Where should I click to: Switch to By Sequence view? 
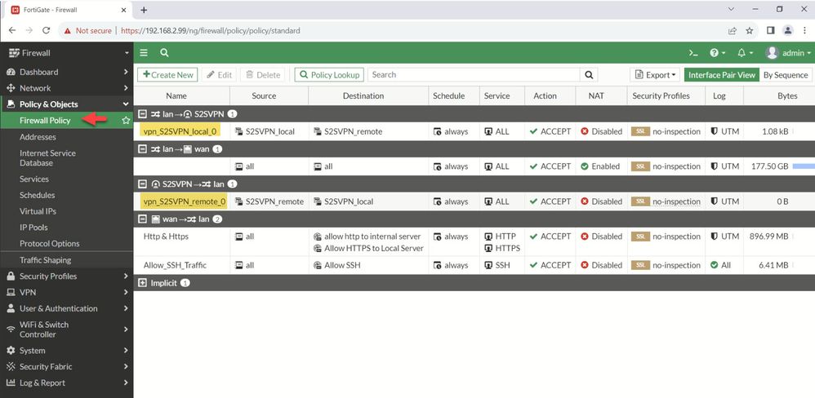(786, 75)
